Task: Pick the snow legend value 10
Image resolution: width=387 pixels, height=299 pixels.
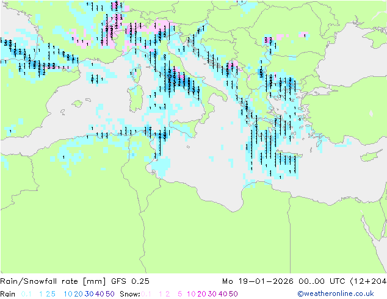Action: pos(191,294)
